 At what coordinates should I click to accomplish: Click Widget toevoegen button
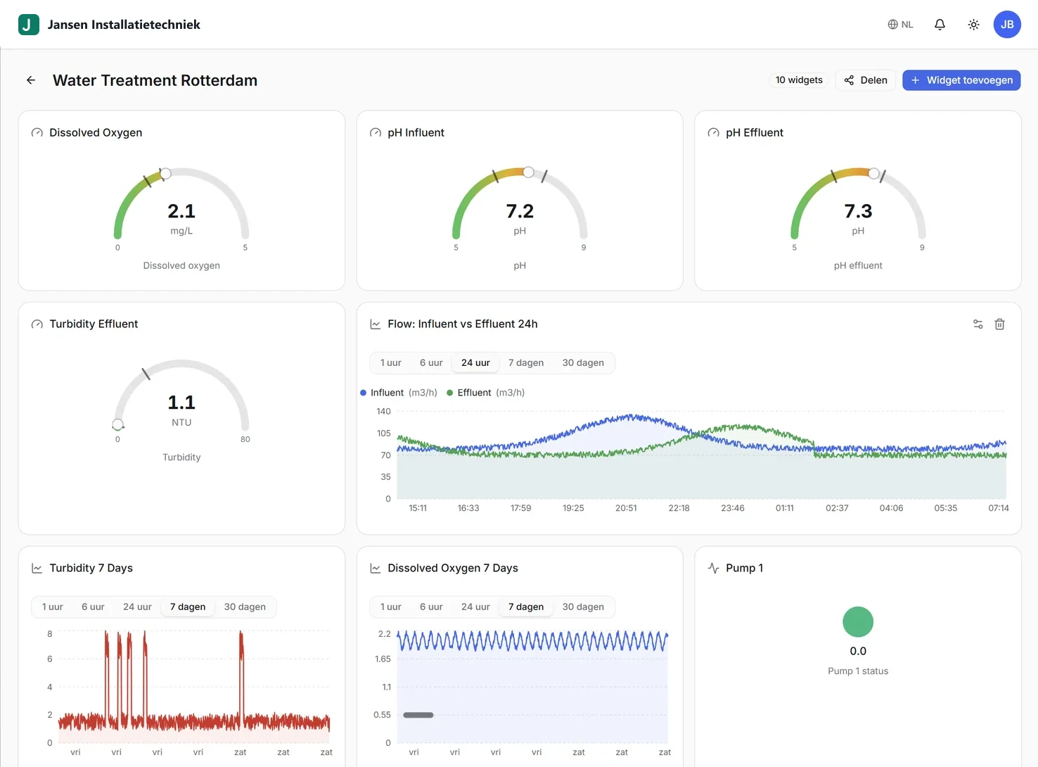pyautogui.click(x=961, y=80)
